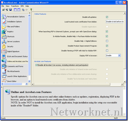The width and height of the screenshot is (128, 121).
Task: Click the Generate transform toolbar icon
Action: pos(7,10)
